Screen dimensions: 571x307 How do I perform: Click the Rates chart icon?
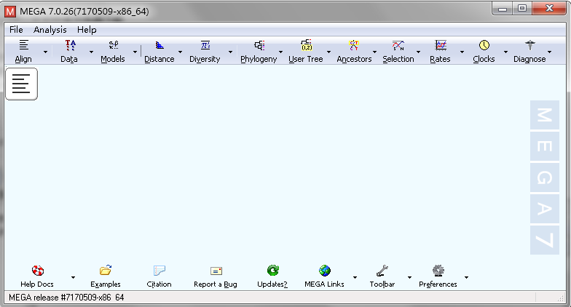click(441, 45)
